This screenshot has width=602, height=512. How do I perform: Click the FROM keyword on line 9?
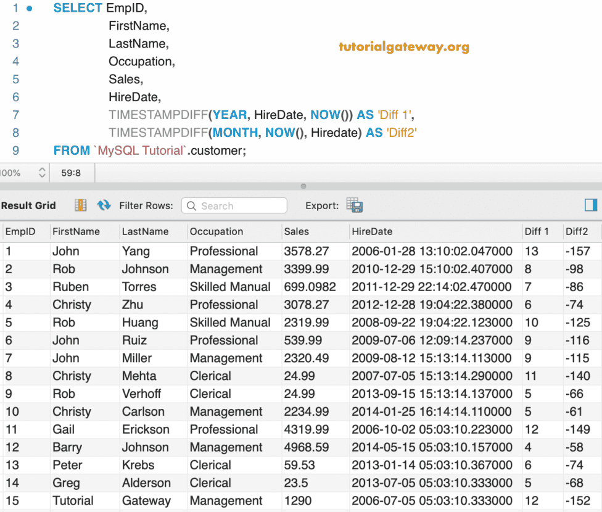pos(72,150)
